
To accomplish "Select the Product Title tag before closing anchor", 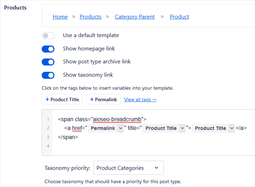I will point(210,129).
